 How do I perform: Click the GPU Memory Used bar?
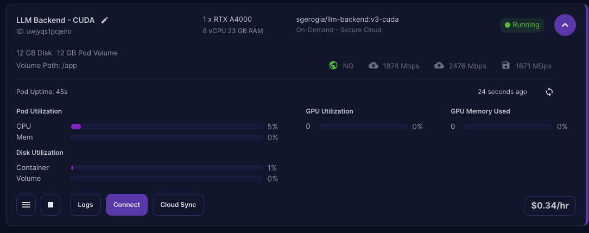point(508,127)
